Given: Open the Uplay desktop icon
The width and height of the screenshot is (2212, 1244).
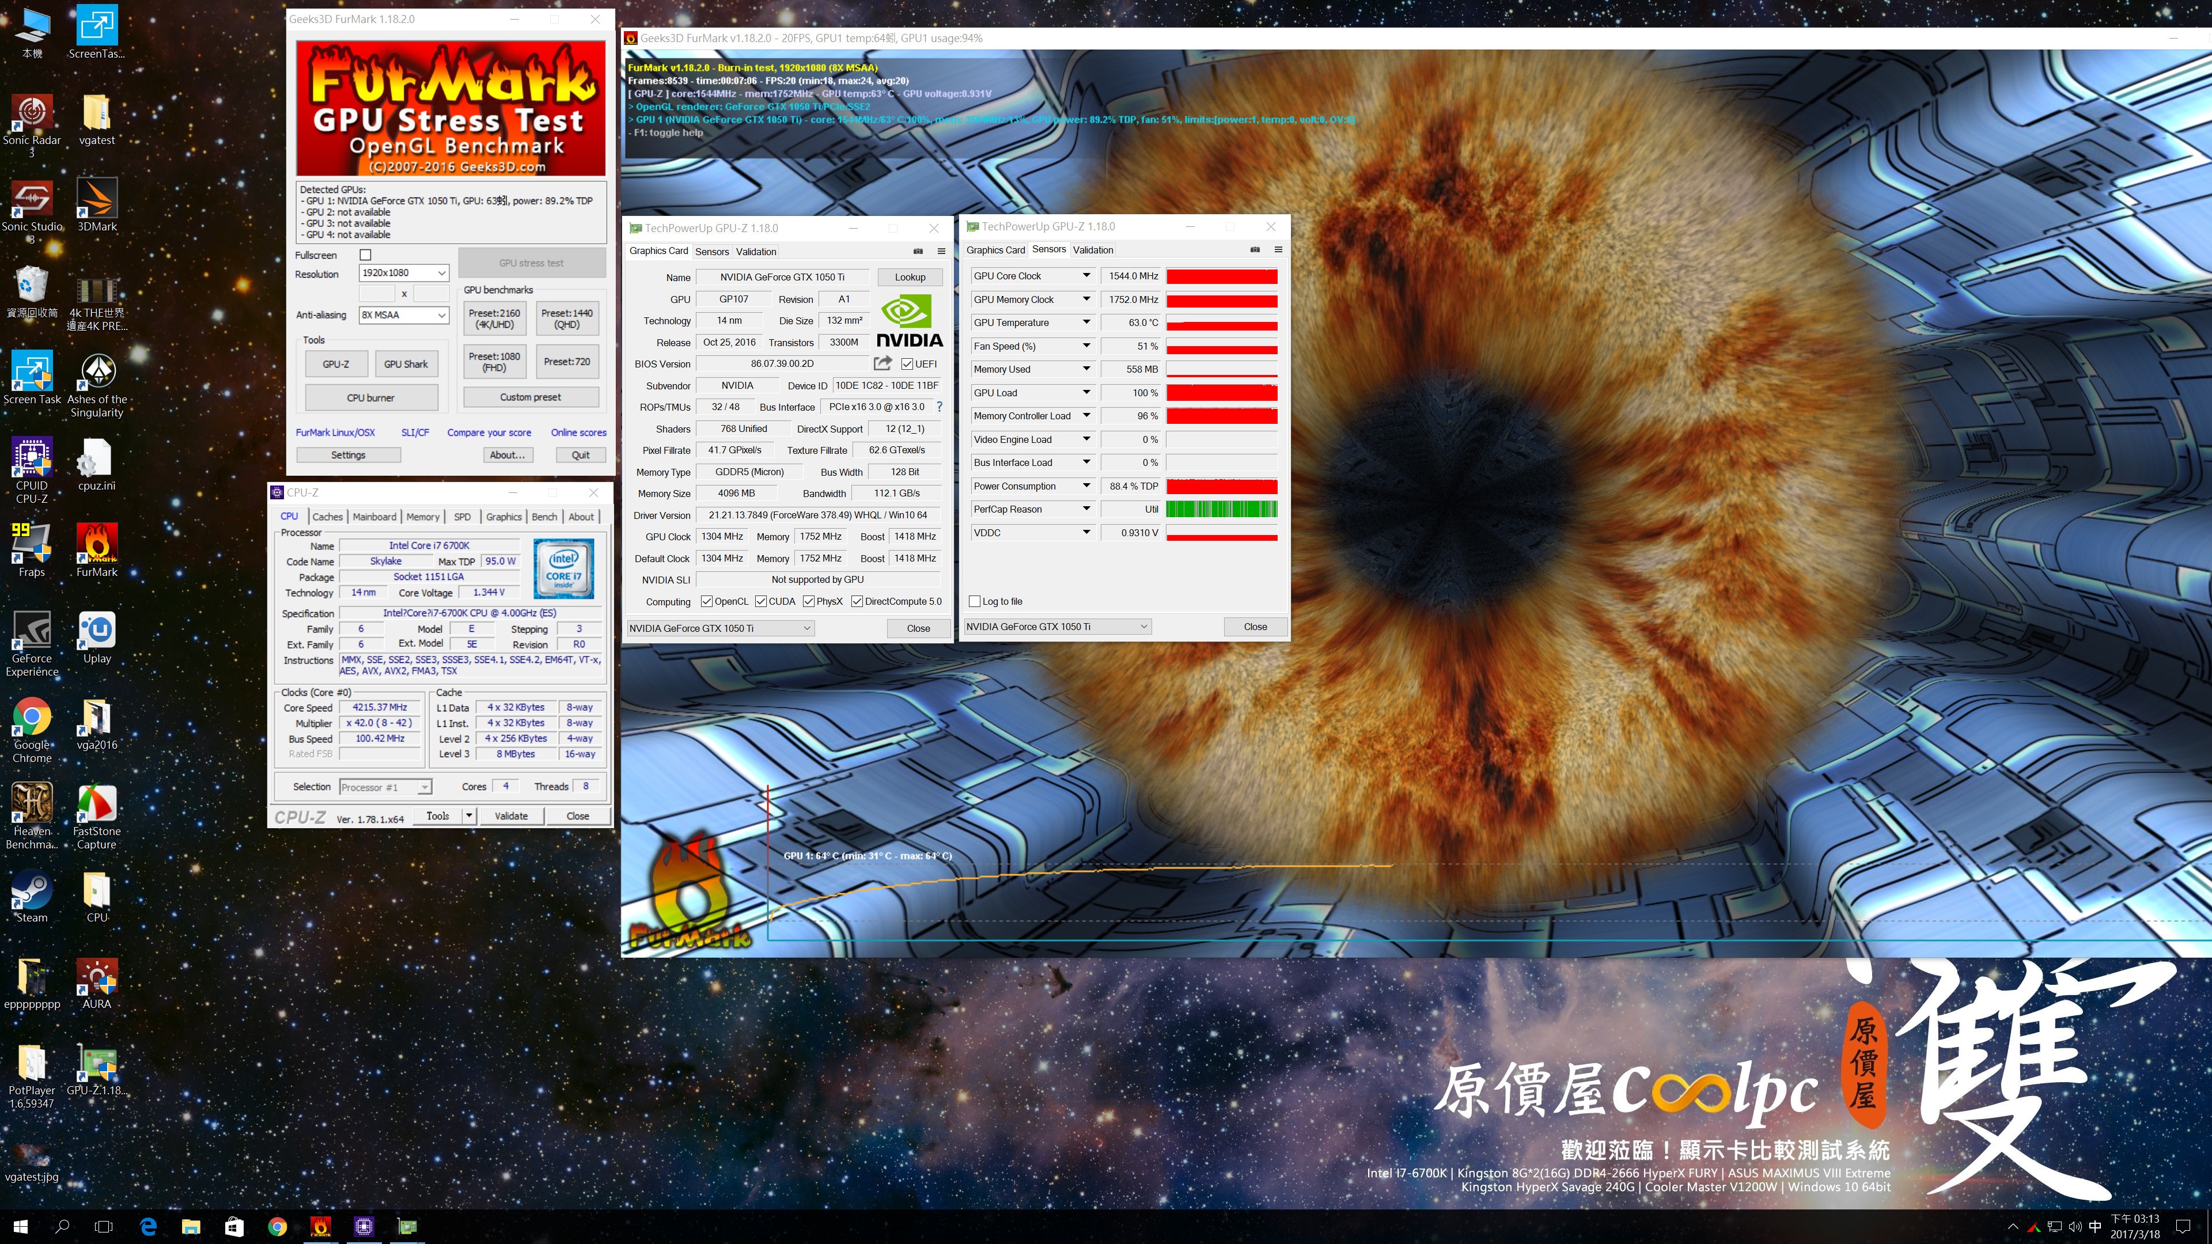Looking at the screenshot, I should 97,638.
